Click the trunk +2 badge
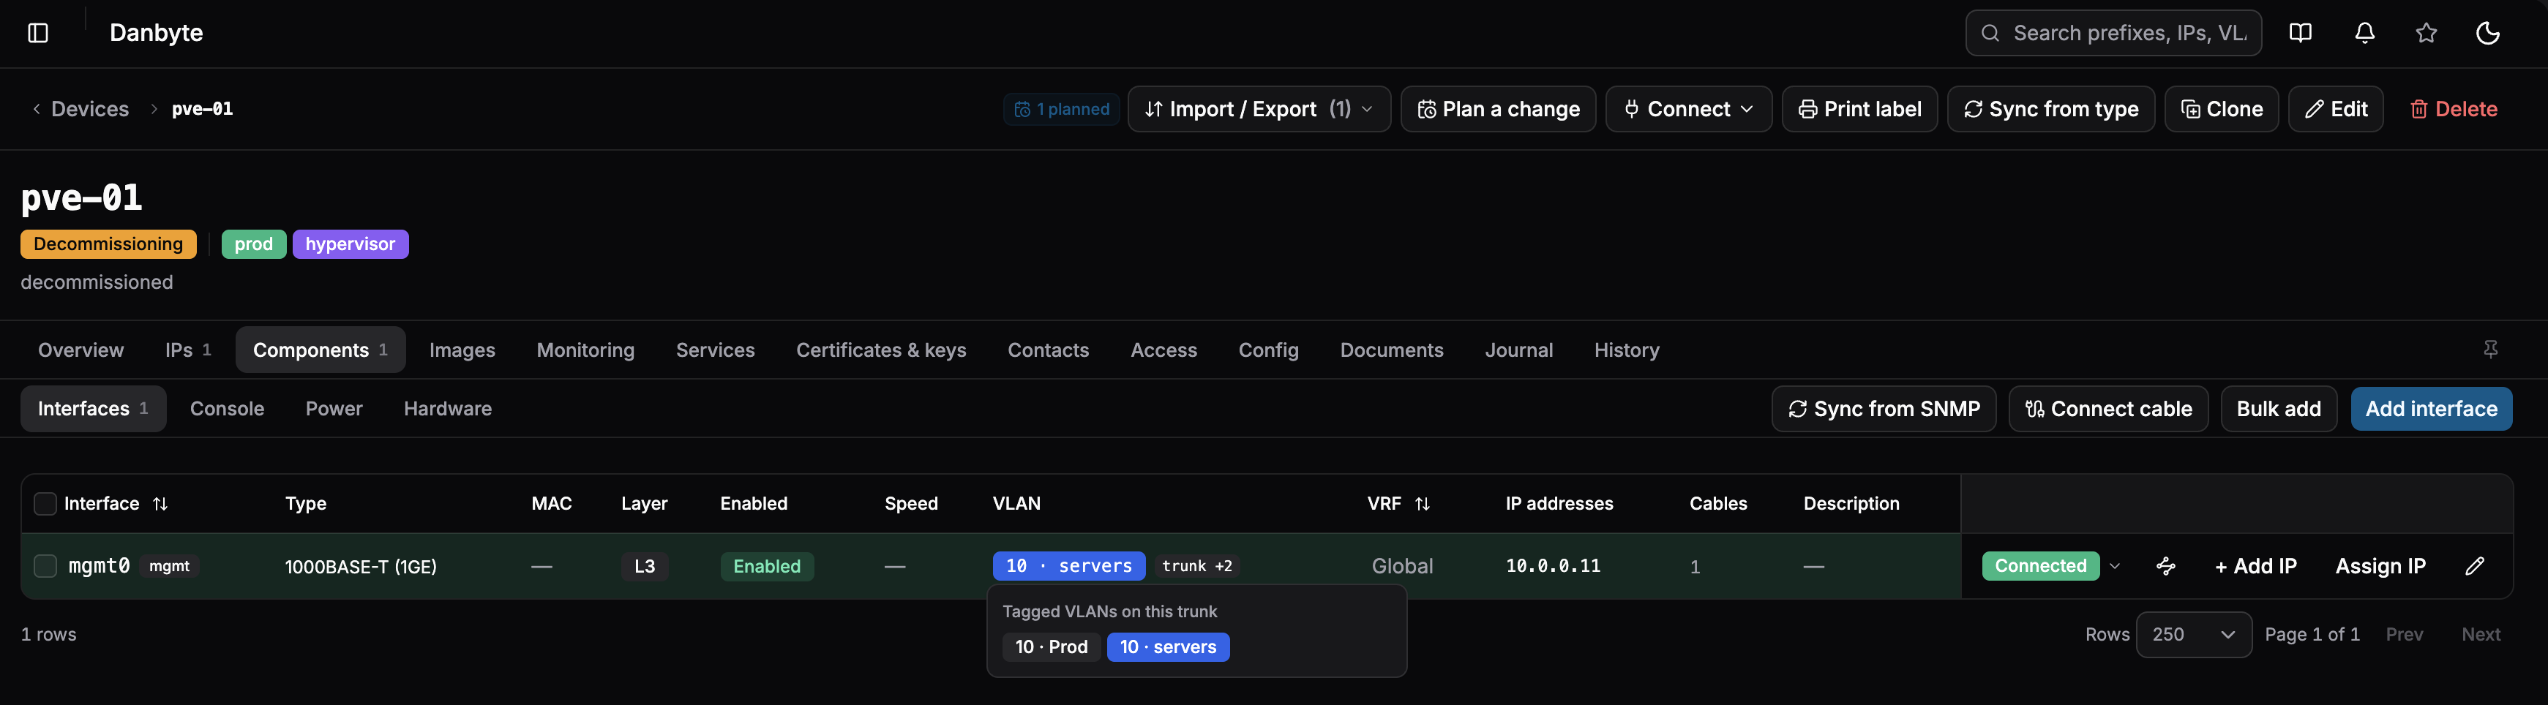Image resolution: width=2548 pixels, height=705 pixels. point(1197,565)
